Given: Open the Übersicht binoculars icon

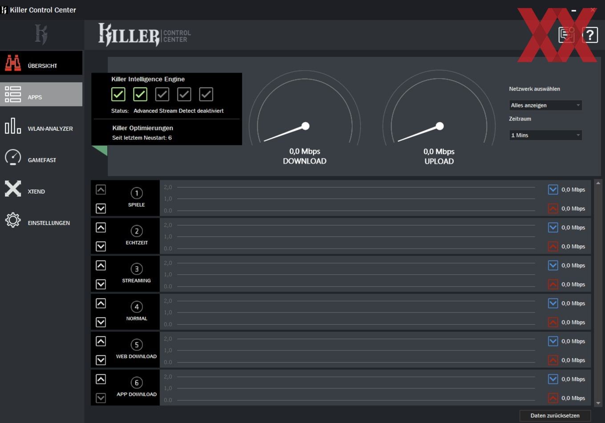Looking at the screenshot, I should pyautogui.click(x=13, y=63).
